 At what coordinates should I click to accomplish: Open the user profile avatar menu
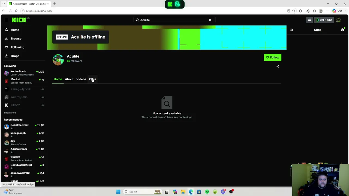click(x=338, y=20)
